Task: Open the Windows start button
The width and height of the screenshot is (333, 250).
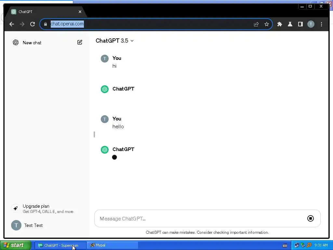Action: point(16,245)
